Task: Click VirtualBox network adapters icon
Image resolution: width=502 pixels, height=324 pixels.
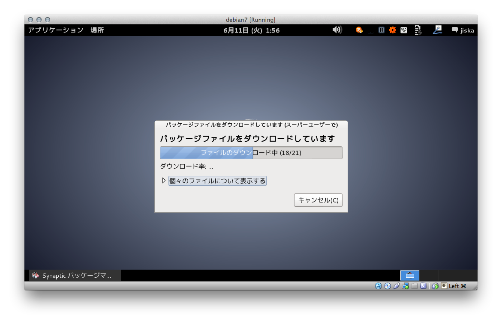Action: [x=405, y=286]
